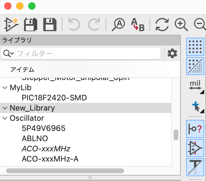Open the filter search options dropdown
Viewport: 206px width, 181px height.
[x=8, y=53]
